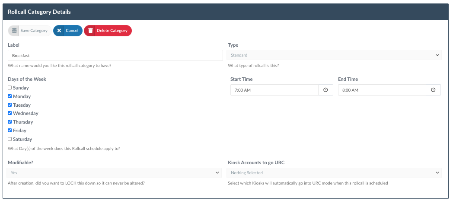Check the Sunday checkbox
453x201 pixels.
(10, 87)
